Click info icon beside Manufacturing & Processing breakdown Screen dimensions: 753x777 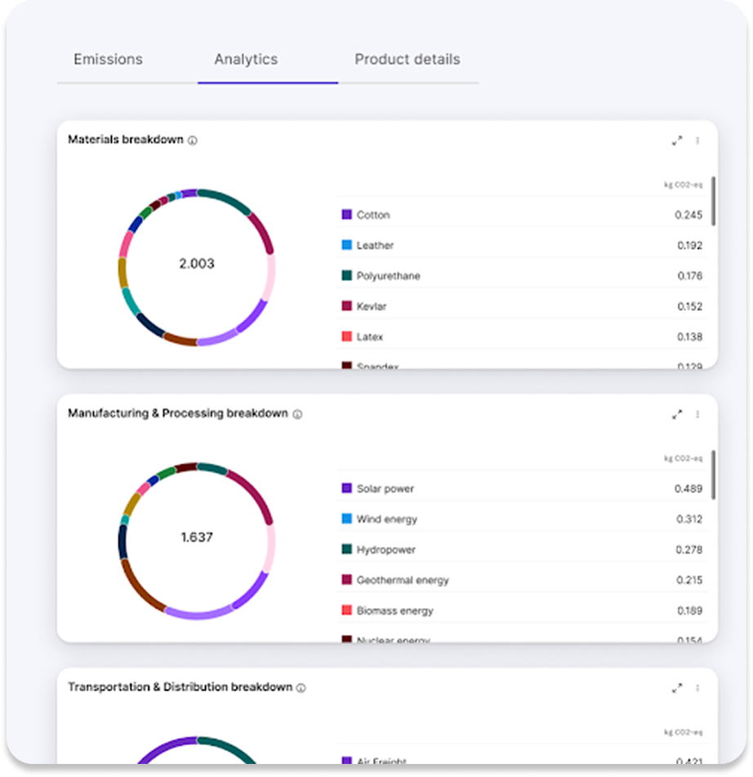297,415
